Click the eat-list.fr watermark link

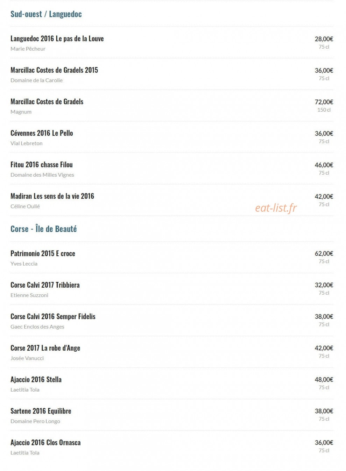point(276,208)
